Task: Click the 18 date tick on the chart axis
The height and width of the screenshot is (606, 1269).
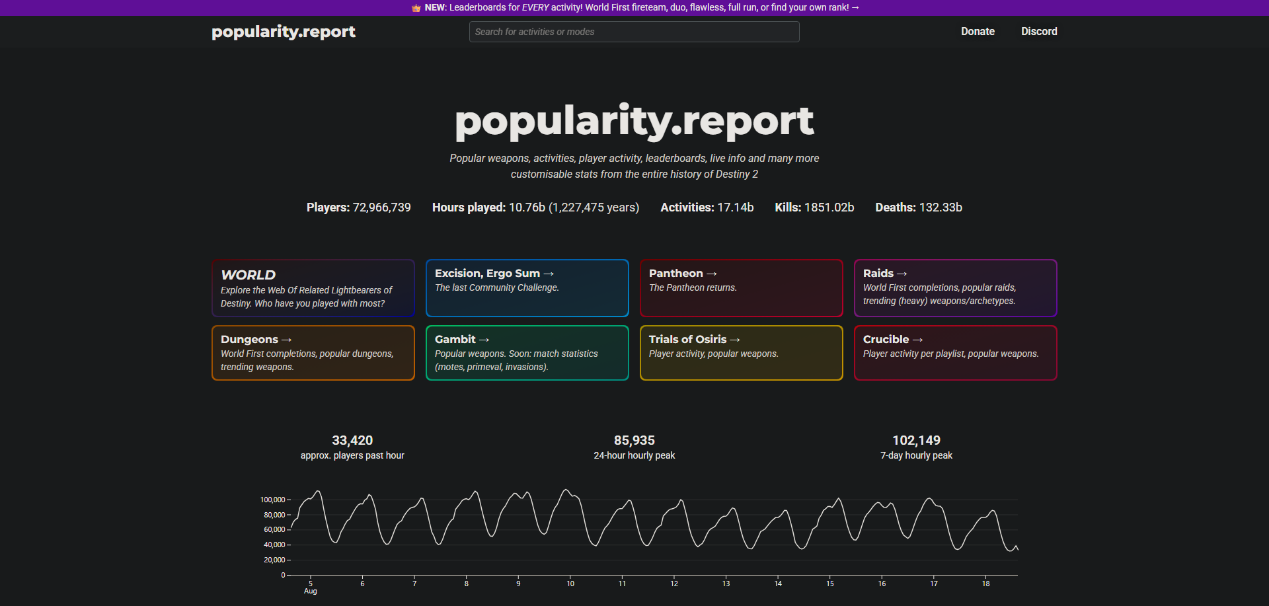Action: tap(985, 584)
